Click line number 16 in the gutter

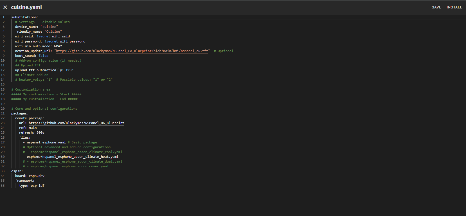(3, 89)
